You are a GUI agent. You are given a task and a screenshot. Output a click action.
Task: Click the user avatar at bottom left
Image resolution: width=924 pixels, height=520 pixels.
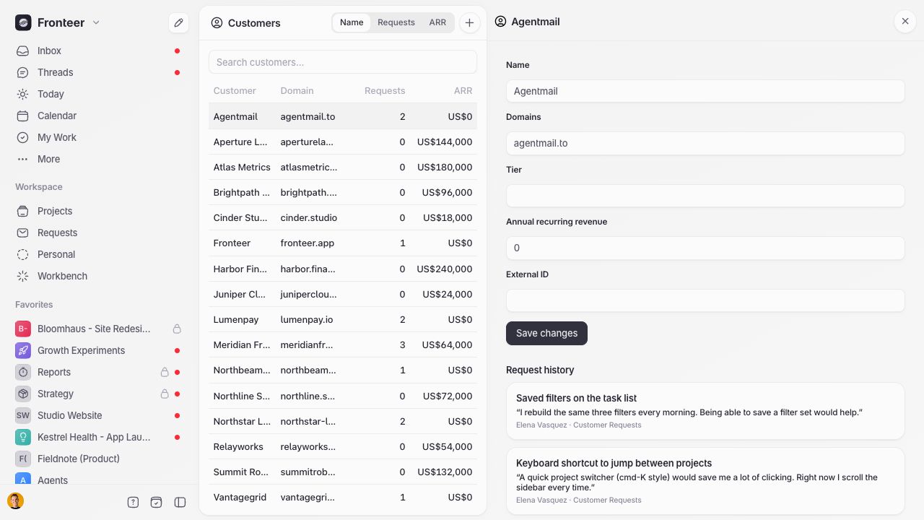pos(15,501)
